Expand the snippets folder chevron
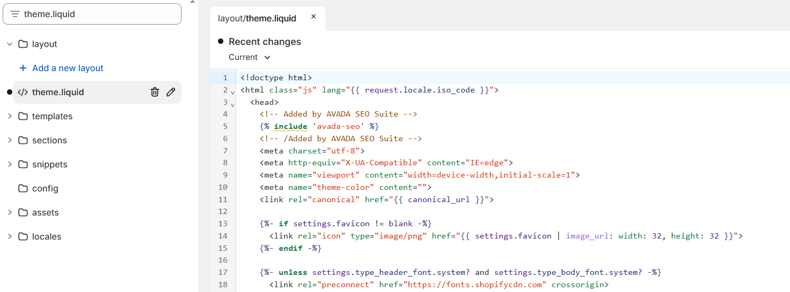This screenshot has width=790, height=292. click(9, 164)
